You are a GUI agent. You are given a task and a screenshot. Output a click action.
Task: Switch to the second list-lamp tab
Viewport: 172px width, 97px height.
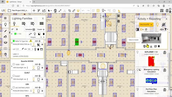coord(23,23)
